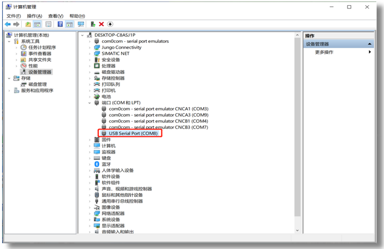Click 磁盘驱动器 category icon

tap(97, 72)
